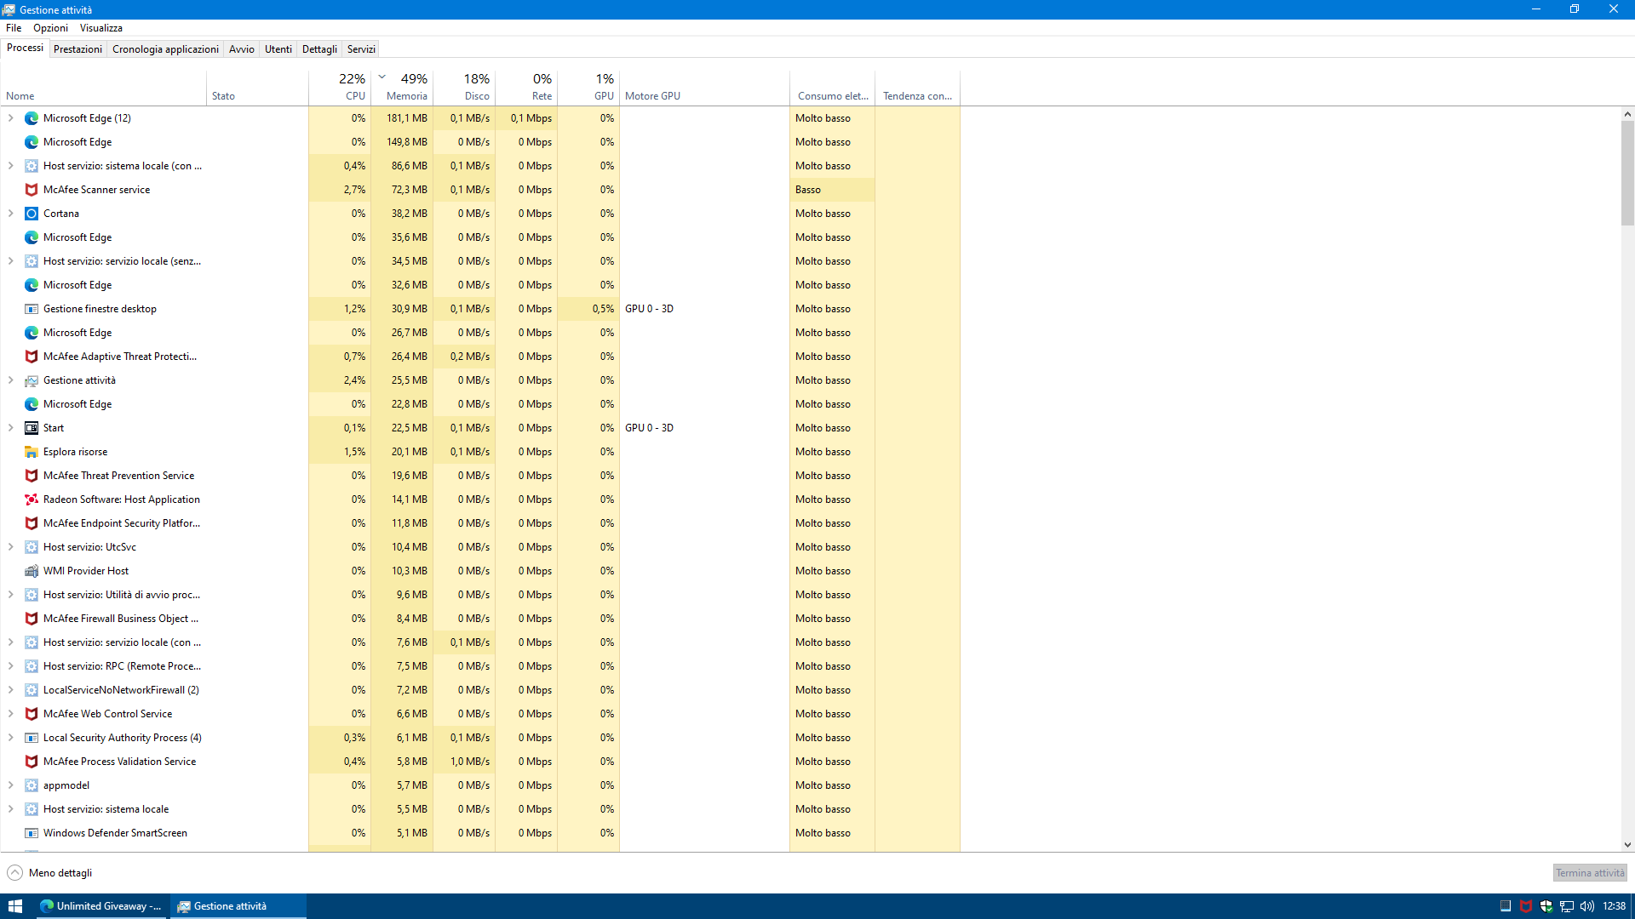Select the McAfee Web Control Service row
The width and height of the screenshot is (1635, 919).
pyautogui.click(x=107, y=714)
